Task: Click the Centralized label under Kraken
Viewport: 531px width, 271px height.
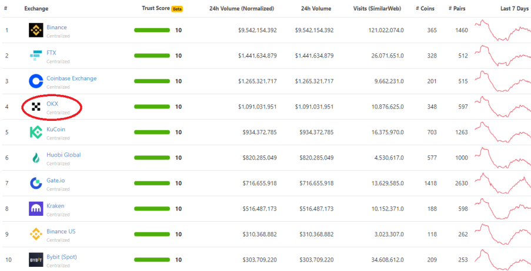Action: [58, 215]
